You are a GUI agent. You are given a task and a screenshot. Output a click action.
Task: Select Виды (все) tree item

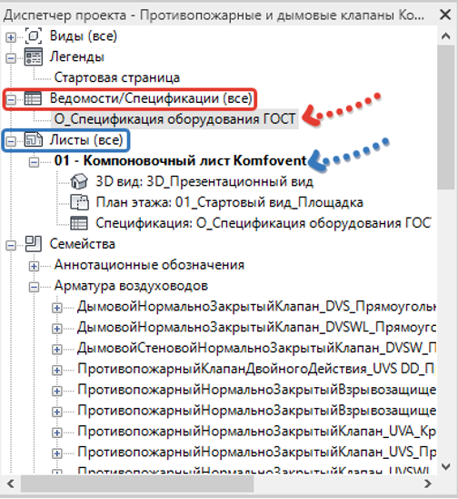[84, 36]
